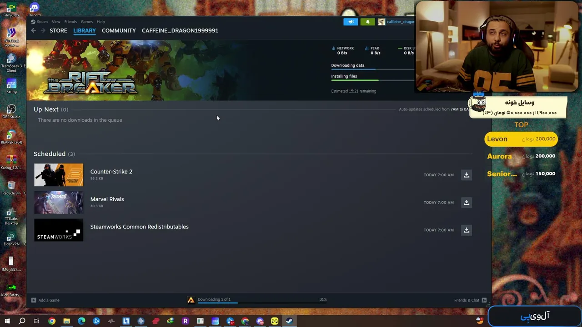
Task: Click the Up Next heading
Action: coord(46,109)
